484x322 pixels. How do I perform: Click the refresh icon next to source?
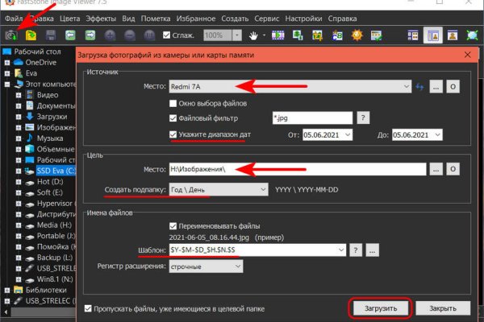pos(419,86)
